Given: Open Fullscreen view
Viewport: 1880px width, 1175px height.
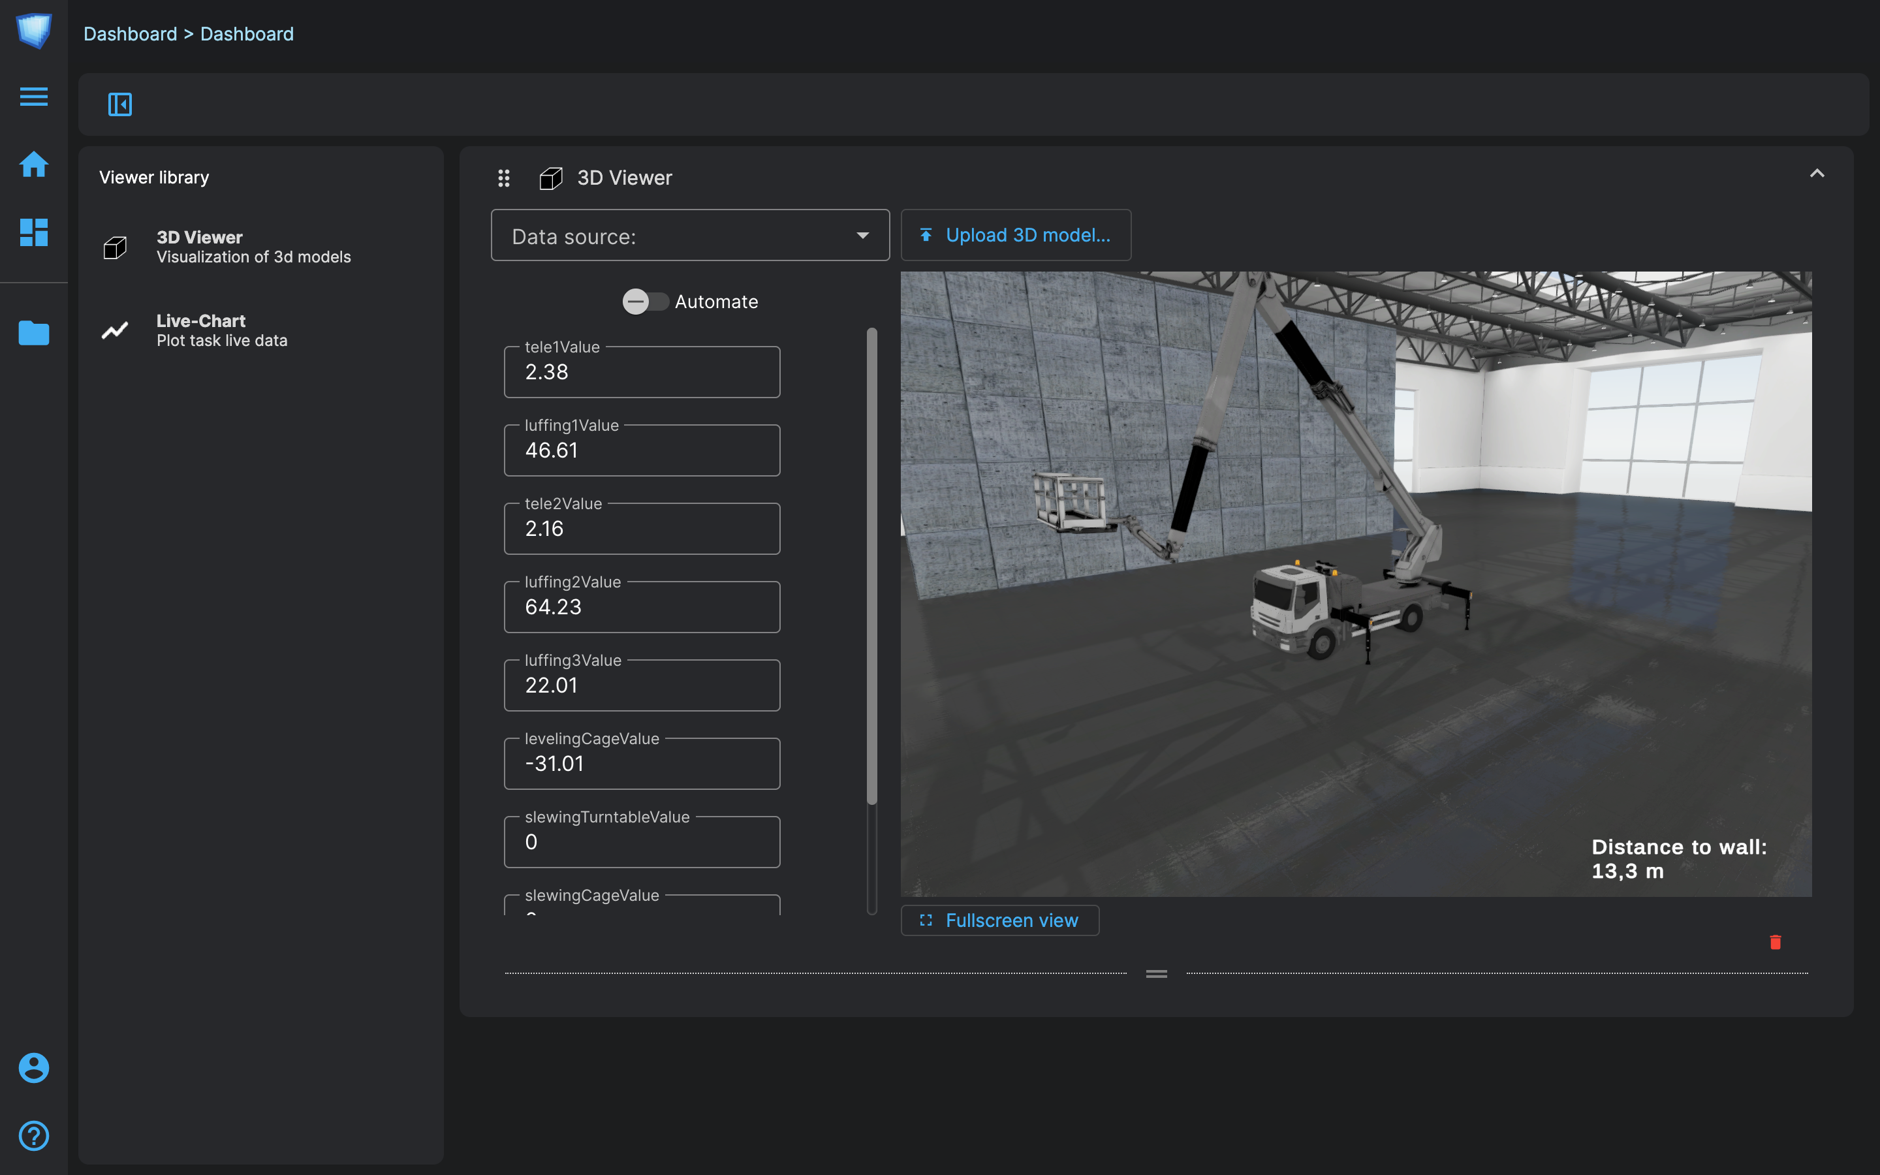Looking at the screenshot, I should [1000, 920].
